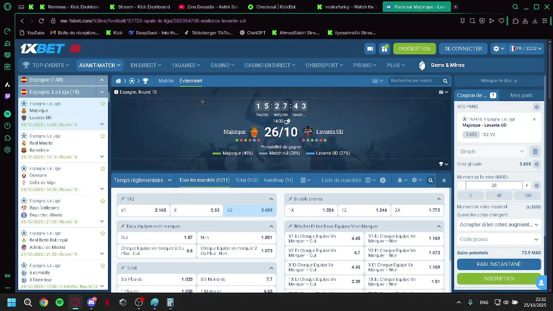Screen dimensions: 553x311
Task: Switch to the Matchs tab
Action: (x=166, y=81)
